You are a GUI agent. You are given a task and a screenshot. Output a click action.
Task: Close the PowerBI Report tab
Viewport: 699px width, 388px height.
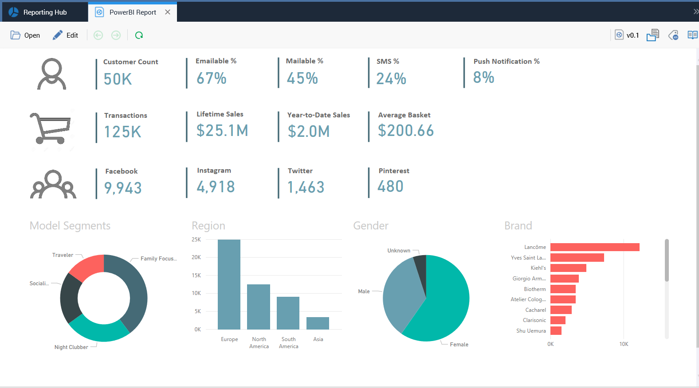168,12
